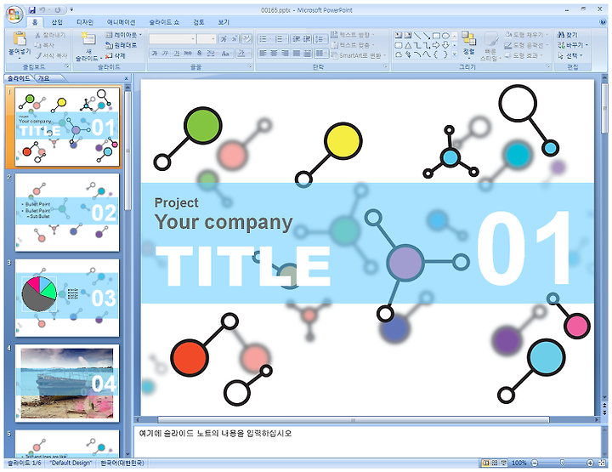Click the Zoom Out minus button
The width and height of the screenshot is (612, 472).
click(x=535, y=463)
